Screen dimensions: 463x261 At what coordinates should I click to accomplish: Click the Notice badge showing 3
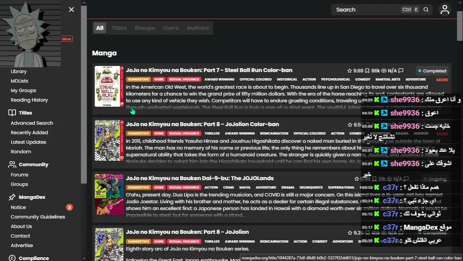click(70, 207)
